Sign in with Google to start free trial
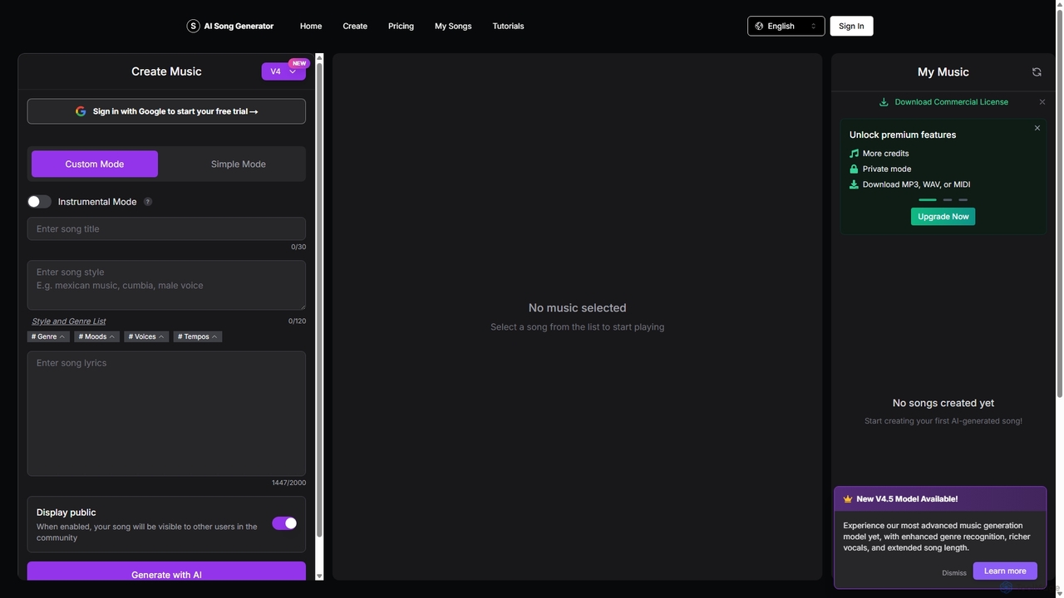Image resolution: width=1064 pixels, height=598 pixels. (166, 111)
